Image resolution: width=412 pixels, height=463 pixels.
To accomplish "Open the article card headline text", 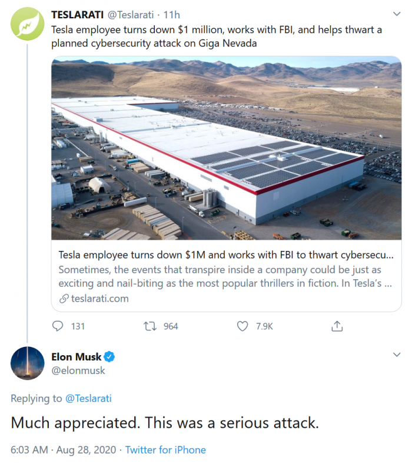I will pos(226,256).
